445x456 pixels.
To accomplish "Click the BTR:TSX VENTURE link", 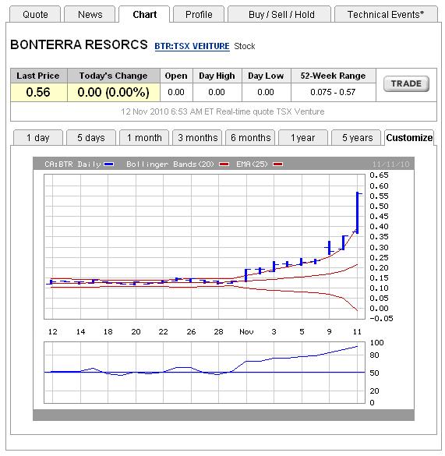I will pyautogui.click(x=192, y=46).
